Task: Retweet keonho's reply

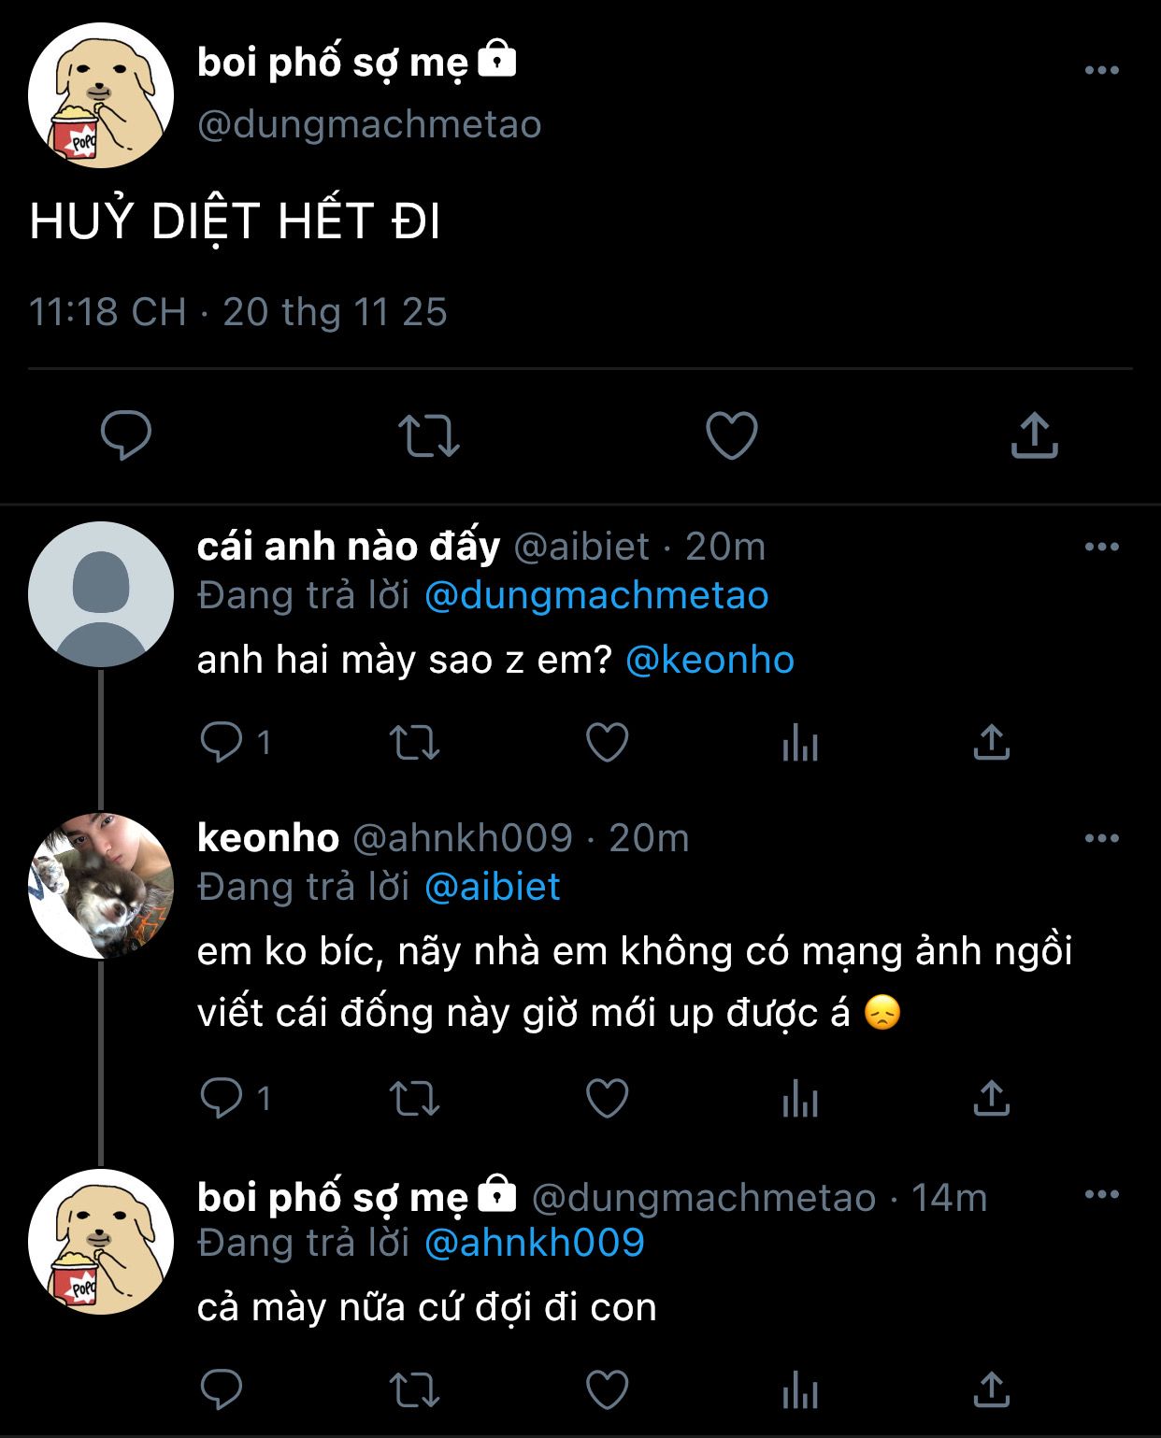Action: [x=414, y=1099]
